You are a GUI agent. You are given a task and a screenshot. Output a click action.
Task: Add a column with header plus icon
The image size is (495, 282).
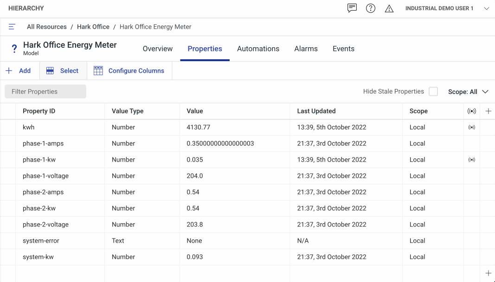pos(488,111)
